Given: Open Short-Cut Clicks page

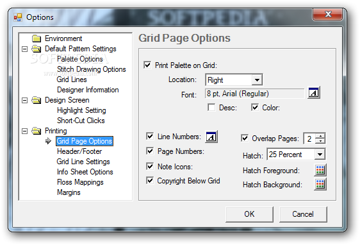Looking at the screenshot, I should pyautogui.click(x=81, y=121).
